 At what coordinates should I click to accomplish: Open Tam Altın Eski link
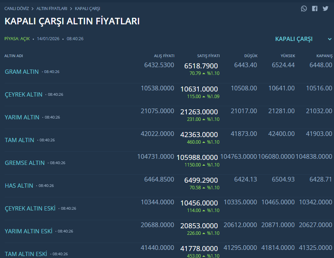tap(26, 254)
